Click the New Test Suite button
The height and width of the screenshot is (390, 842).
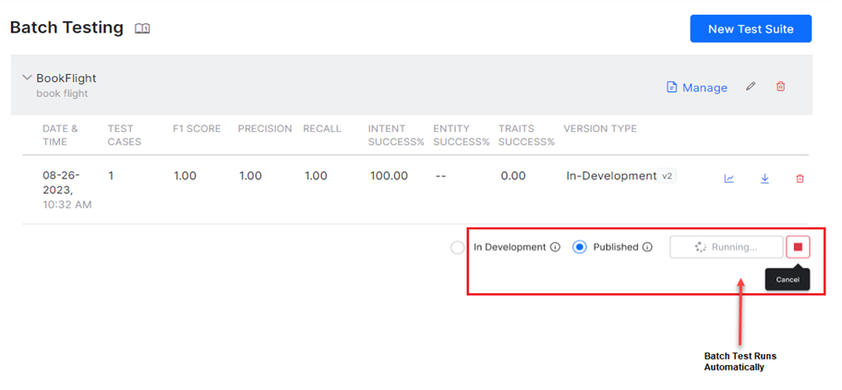[750, 29]
